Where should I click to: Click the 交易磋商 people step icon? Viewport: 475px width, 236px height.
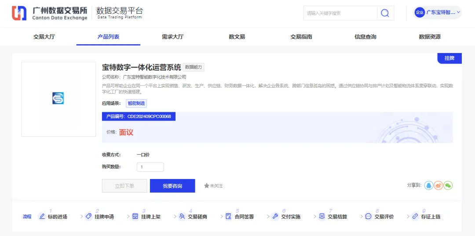click(182, 216)
